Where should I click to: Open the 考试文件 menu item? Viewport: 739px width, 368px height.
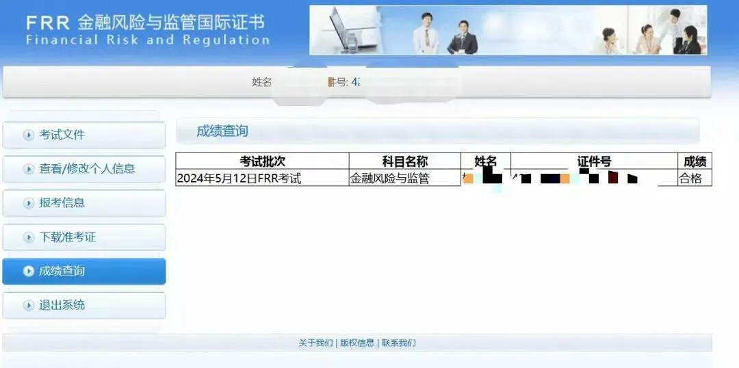point(62,135)
